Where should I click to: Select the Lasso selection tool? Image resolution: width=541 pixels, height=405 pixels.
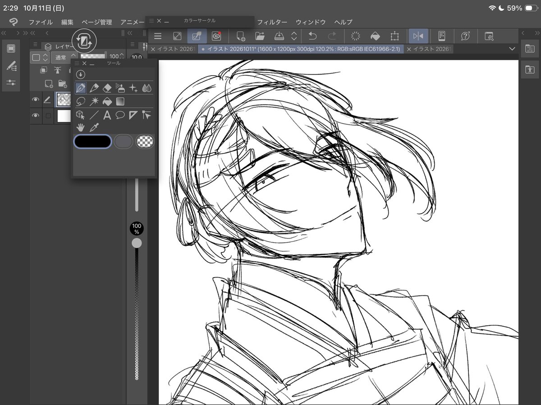[x=81, y=101]
